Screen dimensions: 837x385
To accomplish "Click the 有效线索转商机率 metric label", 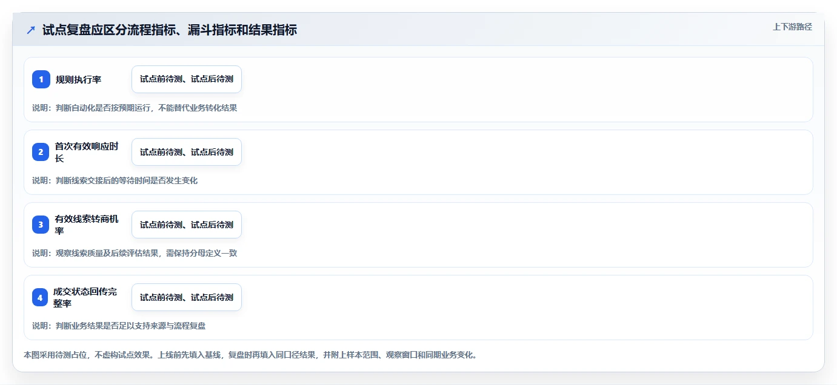I will click(x=87, y=225).
